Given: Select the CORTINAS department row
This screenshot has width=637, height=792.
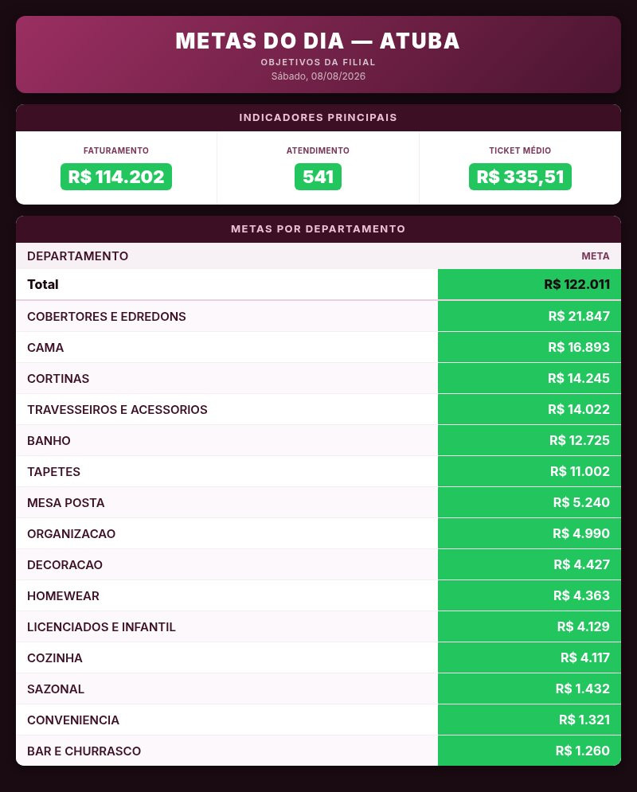Looking at the screenshot, I should pos(318,378).
